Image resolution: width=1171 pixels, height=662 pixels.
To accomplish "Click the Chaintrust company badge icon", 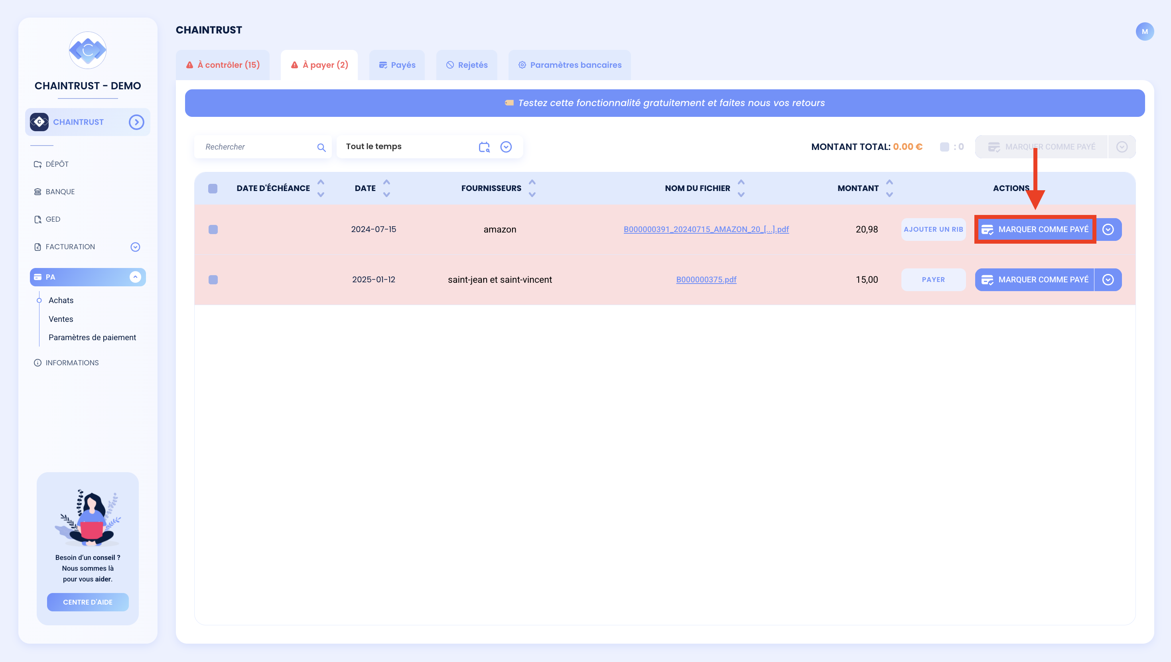I will click(39, 122).
